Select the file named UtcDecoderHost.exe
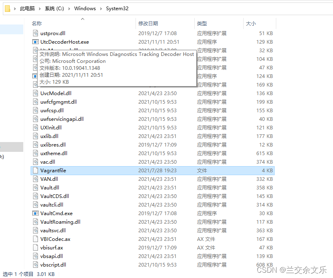Viewport: 333px width, 278px height. 64,42
